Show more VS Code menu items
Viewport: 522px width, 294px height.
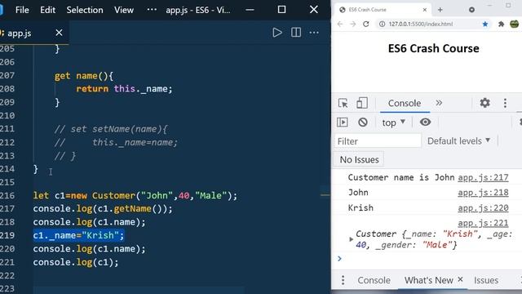coord(152,10)
